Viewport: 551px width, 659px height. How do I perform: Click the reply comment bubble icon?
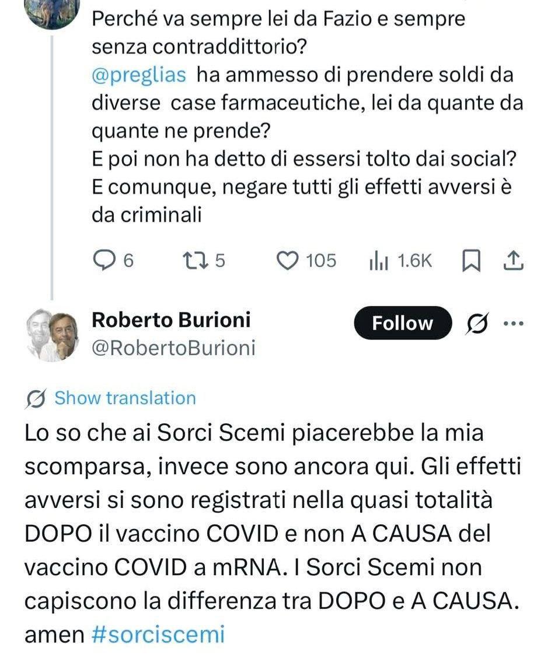106,260
